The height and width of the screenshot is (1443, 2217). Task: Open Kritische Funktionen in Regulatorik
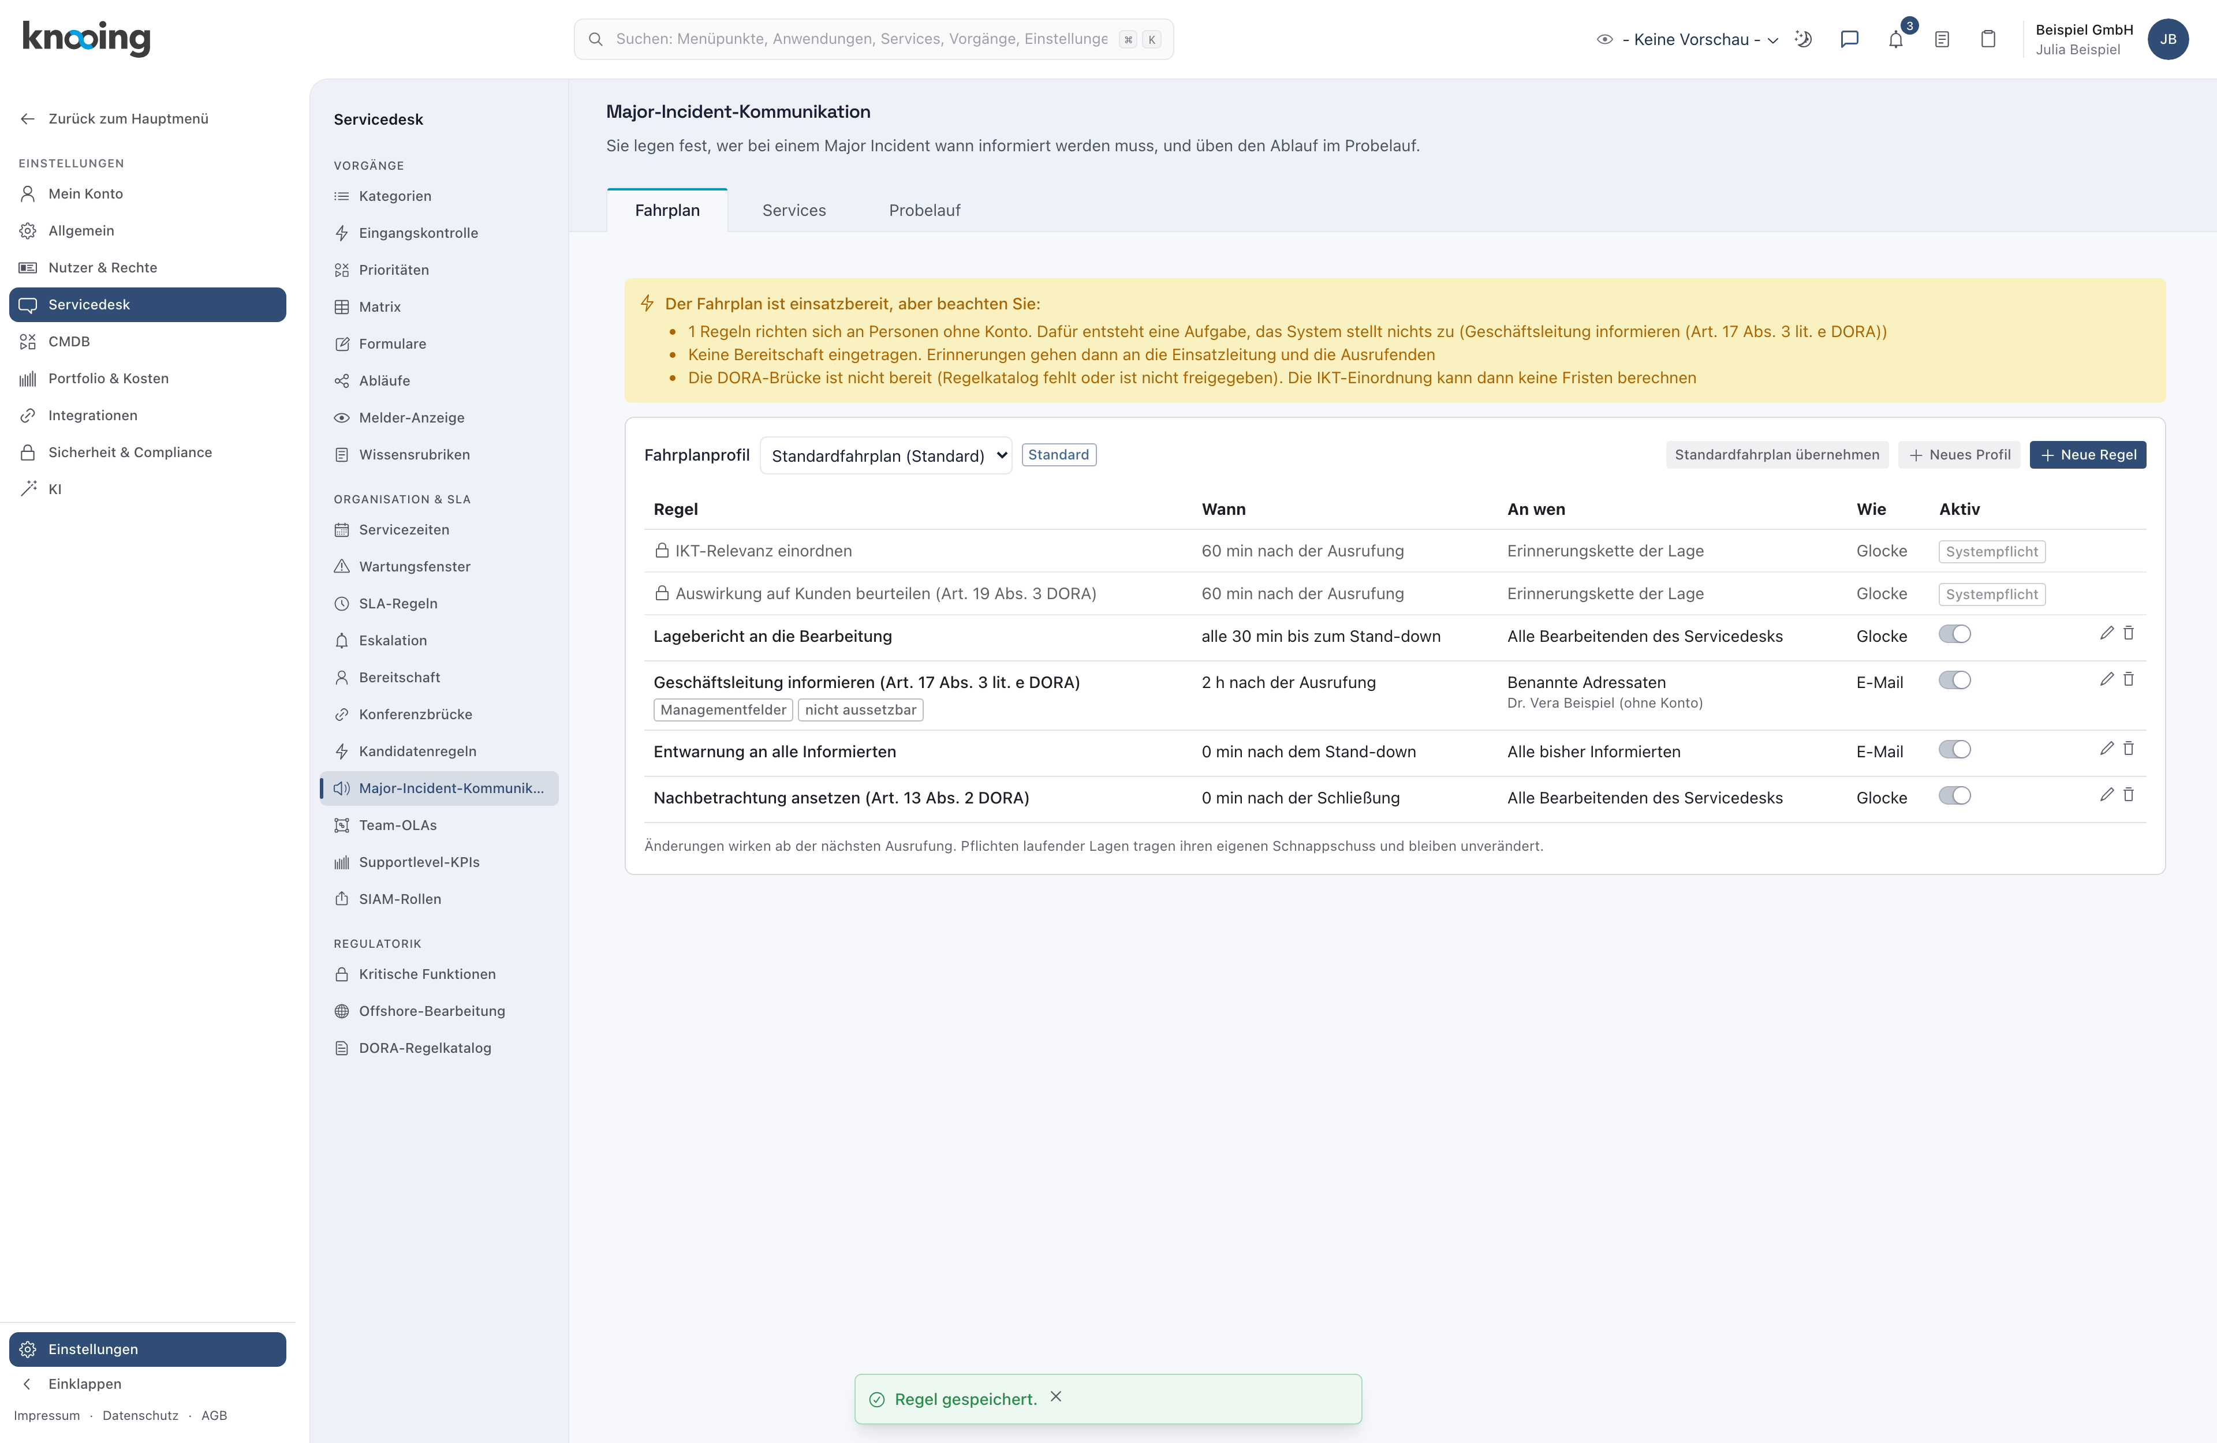(439, 974)
